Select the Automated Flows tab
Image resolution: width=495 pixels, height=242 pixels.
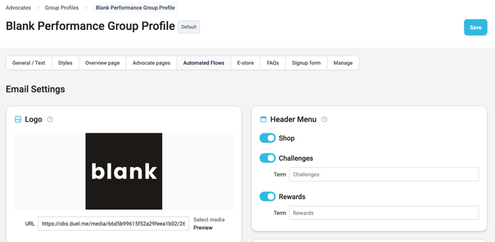pyautogui.click(x=204, y=63)
